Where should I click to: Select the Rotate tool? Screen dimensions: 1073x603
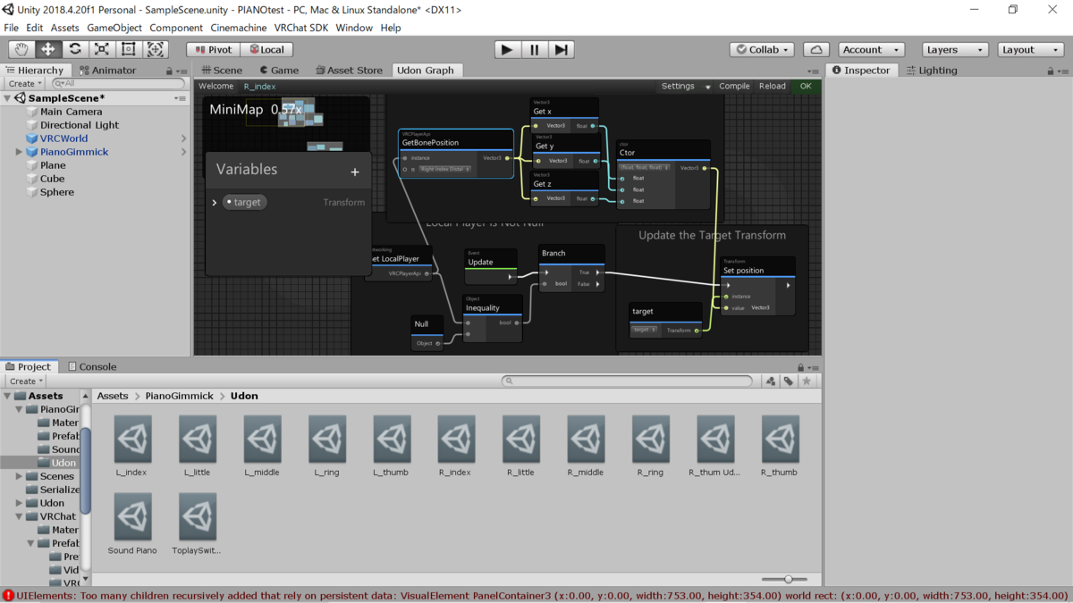[75, 49]
